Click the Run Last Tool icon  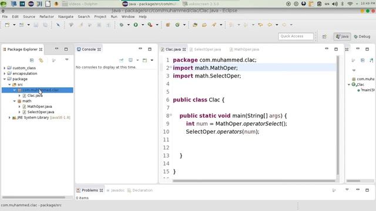point(150,25)
